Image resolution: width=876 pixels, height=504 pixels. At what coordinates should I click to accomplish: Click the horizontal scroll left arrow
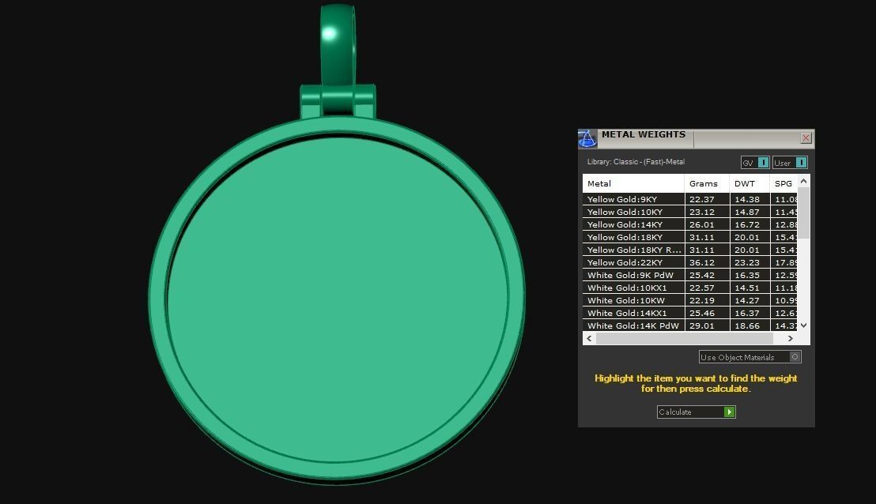point(589,338)
